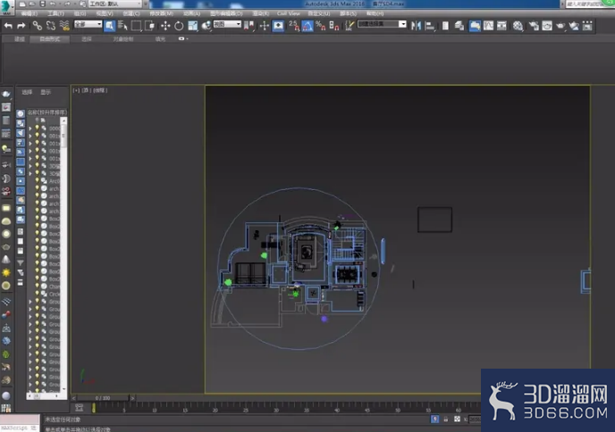
Task: Open the 工具(T) menu
Action: (55, 13)
